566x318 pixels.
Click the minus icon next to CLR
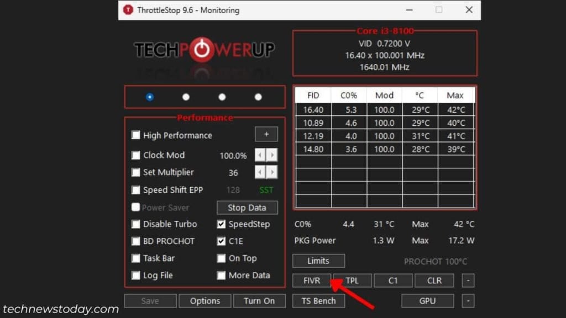tap(468, 280)
